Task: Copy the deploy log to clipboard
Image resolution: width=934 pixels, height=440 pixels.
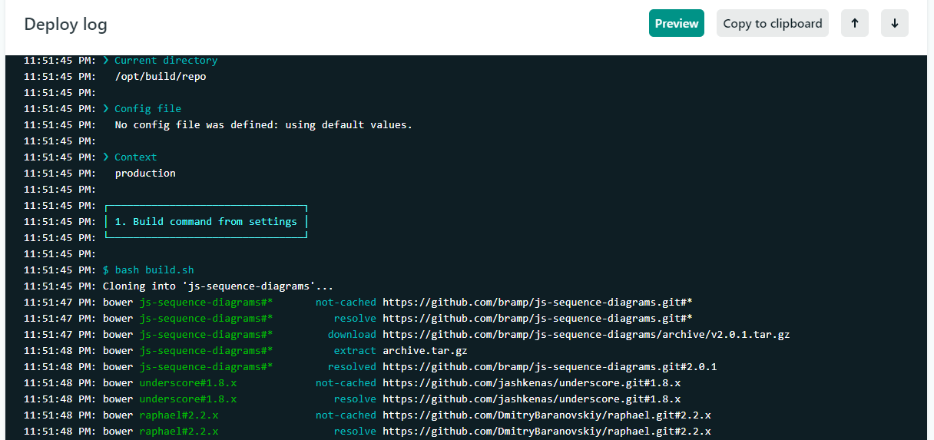Action: coord(772,23)
